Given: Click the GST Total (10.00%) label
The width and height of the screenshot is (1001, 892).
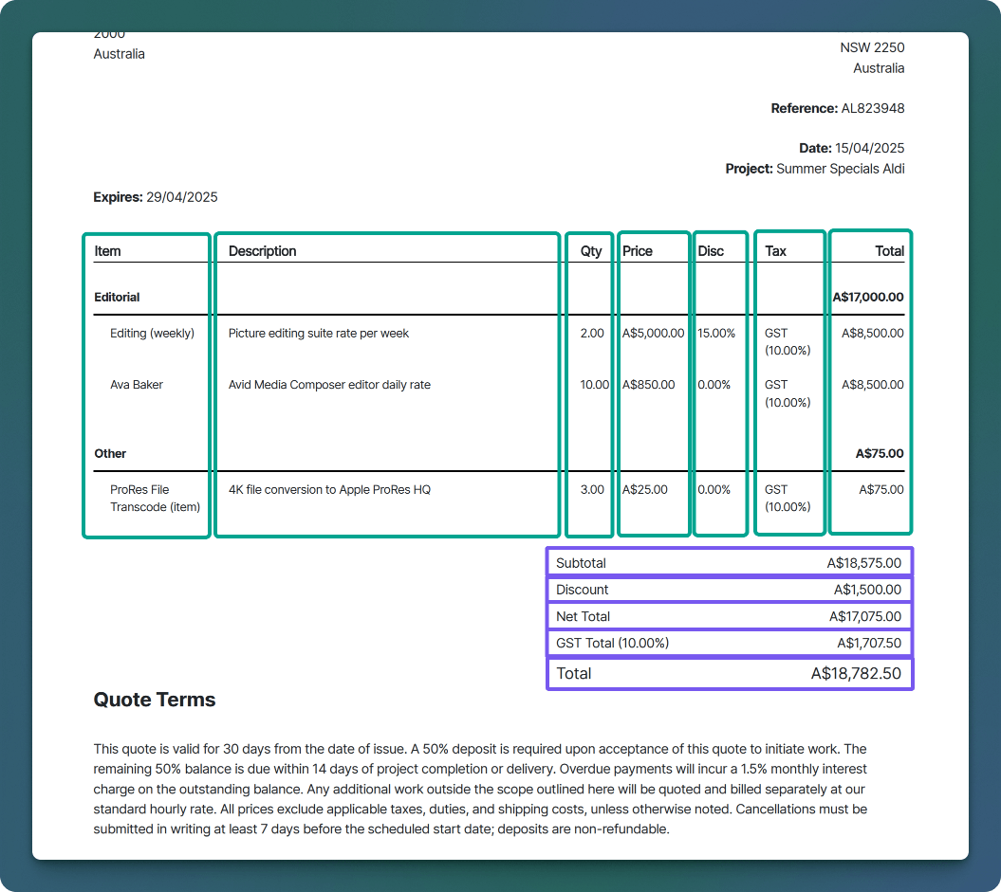Looking at the screenshot, I should tap(612, 644).
